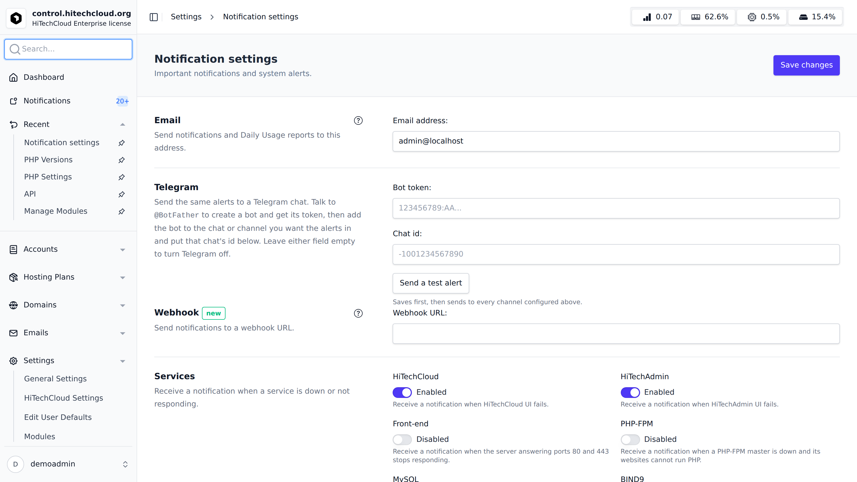Collapse the Recent section
The width and height of the screenshot is (857, 482).
pos(122,125)
